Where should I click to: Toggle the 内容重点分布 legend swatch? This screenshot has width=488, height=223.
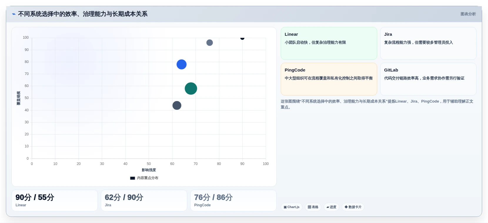[x=133, y=178]
